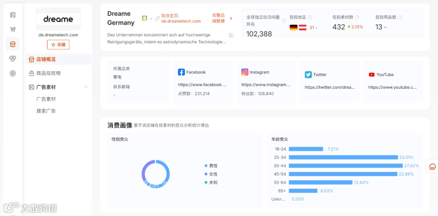This screenshot has height=216, width=438.
Task: Click the dreame brand logo thumbnail
Action: pos(58,19)
